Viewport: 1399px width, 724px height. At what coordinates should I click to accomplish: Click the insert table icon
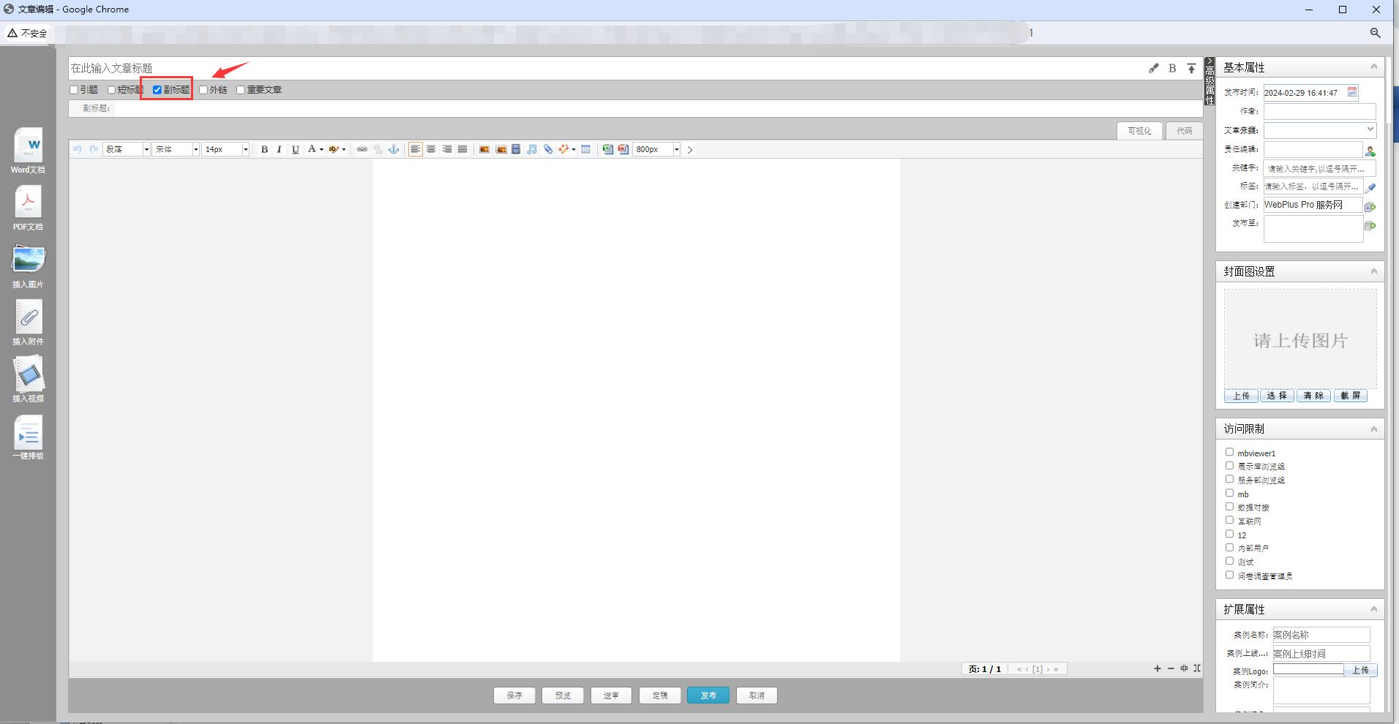(x=585, y=149)
